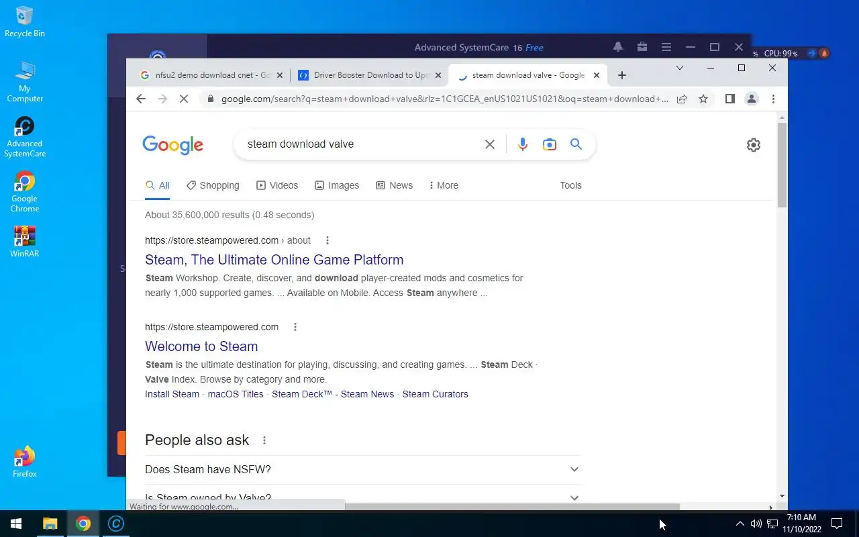859x537 pixels.
Task: Click the address bar URL field
Action: (x=444, y=99)
